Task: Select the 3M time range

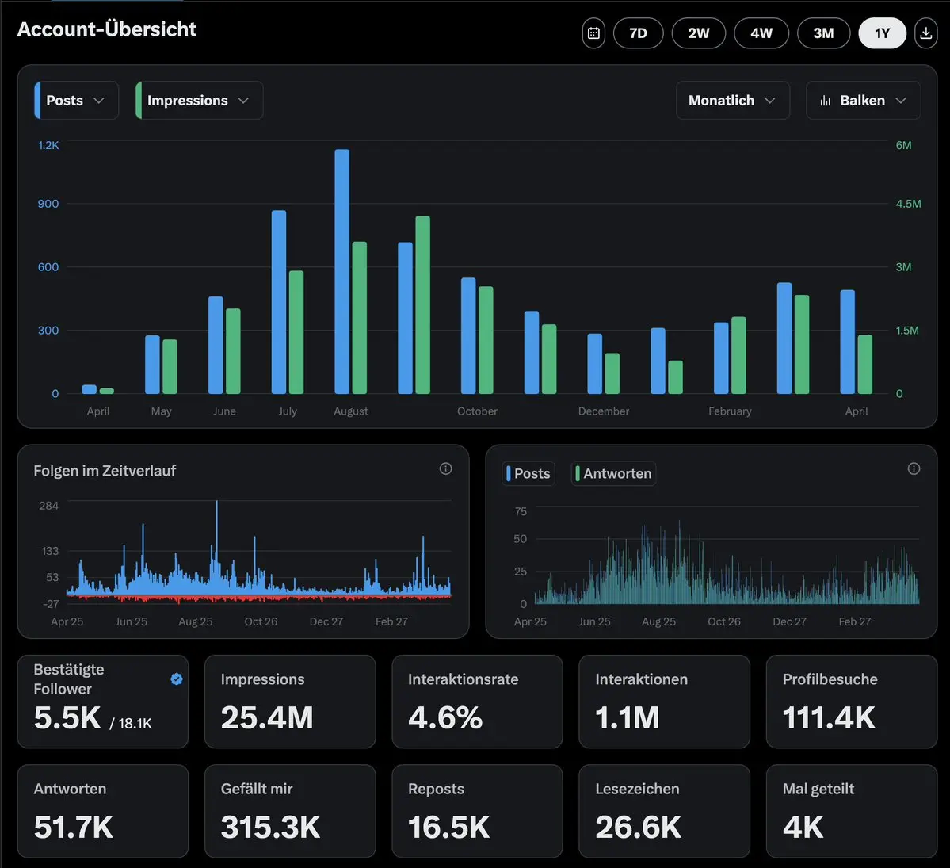Action: coord(823,33)
